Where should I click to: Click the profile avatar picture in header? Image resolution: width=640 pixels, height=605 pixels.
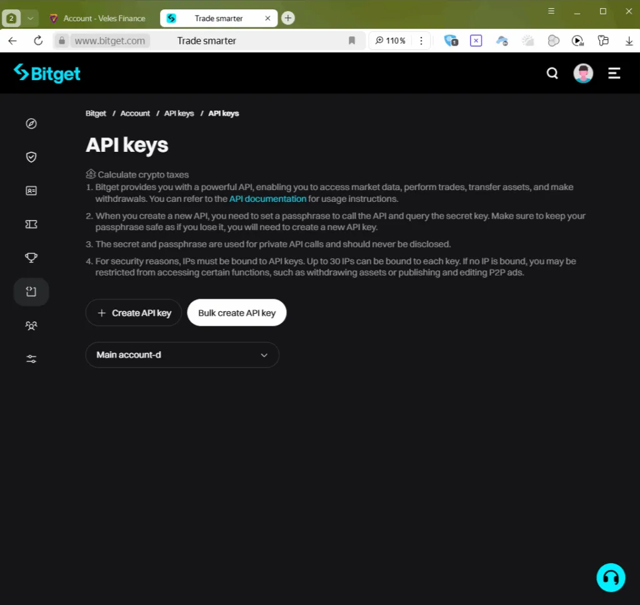point(582,73)
